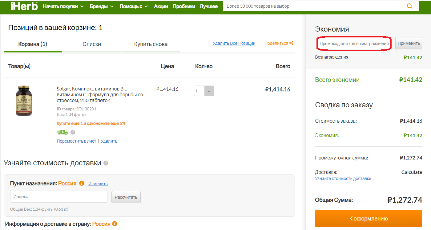Click the Индекс postal code input field
The height and width of the screenshot is (230, 431).
(x=59, y=197)
